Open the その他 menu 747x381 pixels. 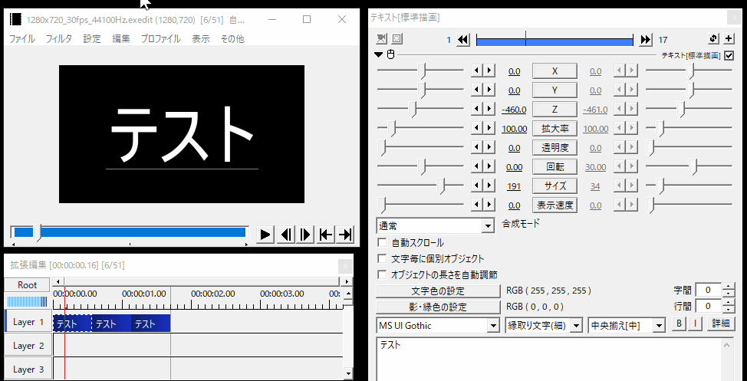(x=232, y=39)
